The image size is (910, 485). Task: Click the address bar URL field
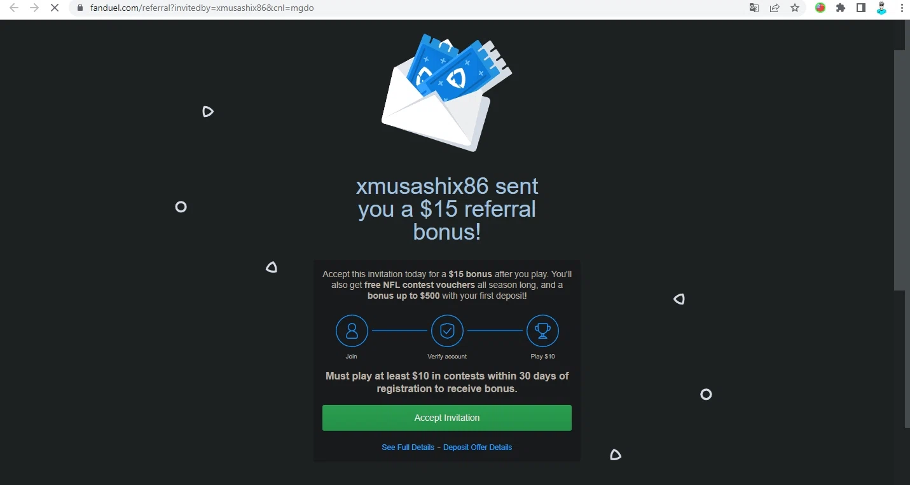pyautogui.click(x=407, y=8)
